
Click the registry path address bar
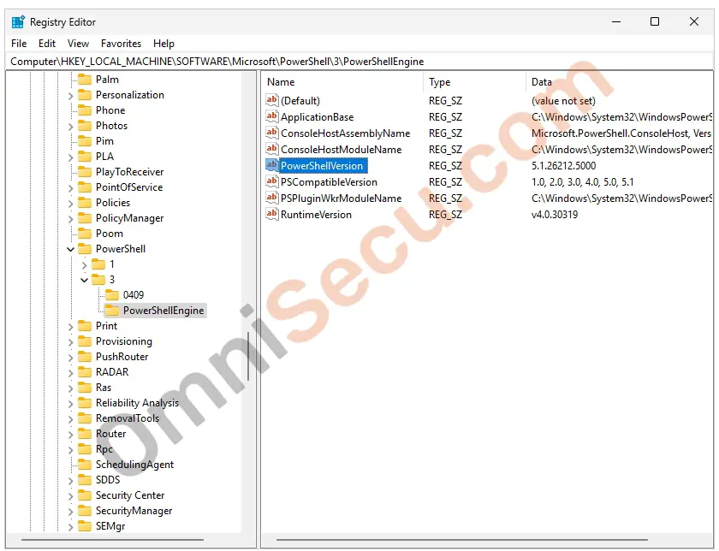point(359,62)
